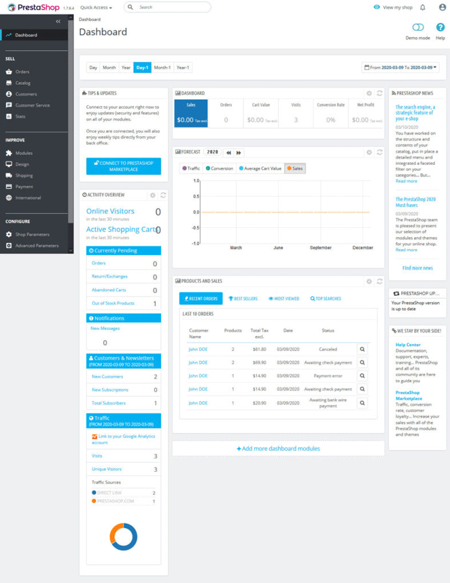This screenshot has width=450, height=583.
Task: Select the Year-1 period tab
Action: (x=183, y=68)
